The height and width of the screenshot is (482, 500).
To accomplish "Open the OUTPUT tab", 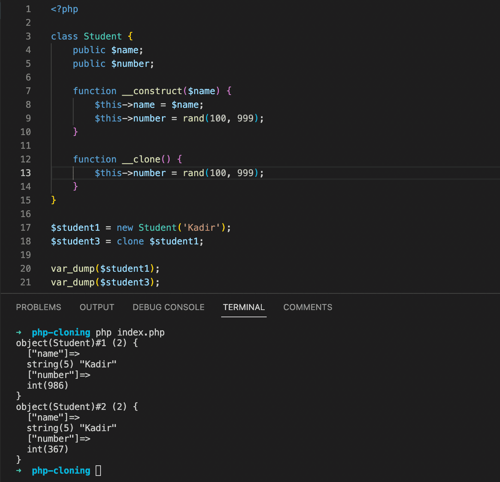I will (97, 307).
